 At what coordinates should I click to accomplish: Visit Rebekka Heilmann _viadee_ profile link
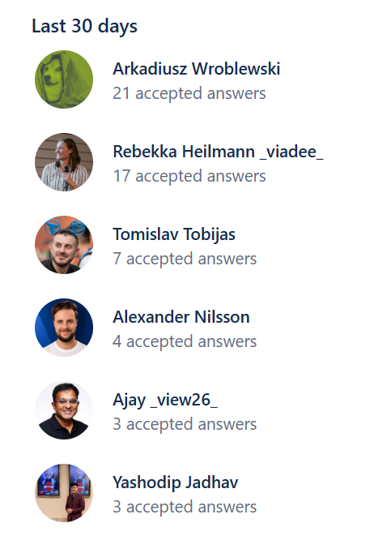point(218,152)
